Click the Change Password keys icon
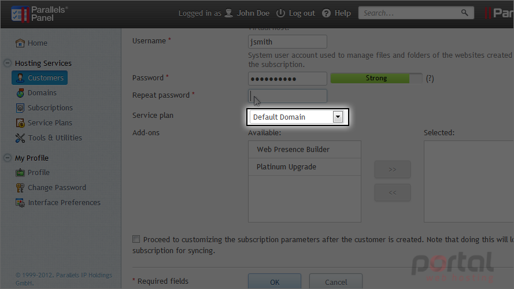 20,188
